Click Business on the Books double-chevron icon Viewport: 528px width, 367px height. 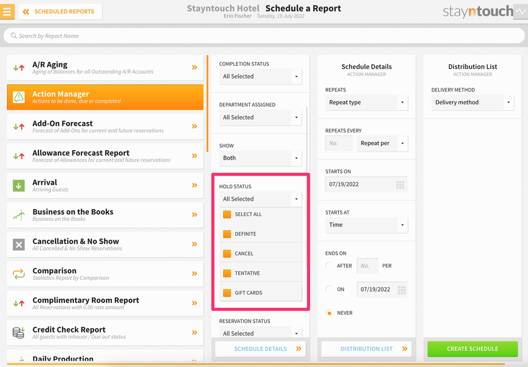pyautogui.click(x=195, y=214)
